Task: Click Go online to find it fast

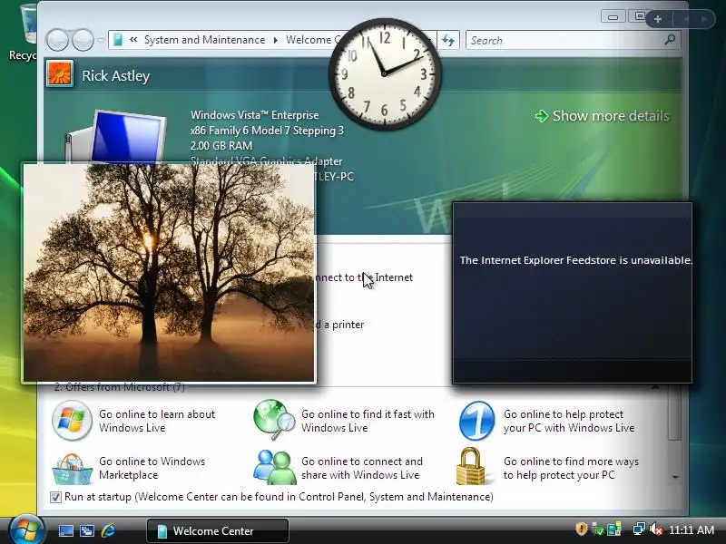Action: (x=368, y=421)
